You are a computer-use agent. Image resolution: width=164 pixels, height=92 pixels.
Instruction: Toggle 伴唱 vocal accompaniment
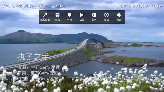pyautogui.click(x=70, y=17)
